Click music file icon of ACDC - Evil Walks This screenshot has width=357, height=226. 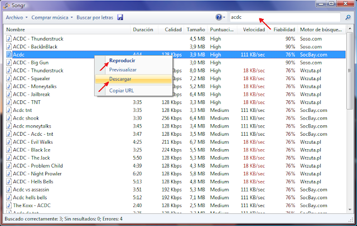[9, 142]
